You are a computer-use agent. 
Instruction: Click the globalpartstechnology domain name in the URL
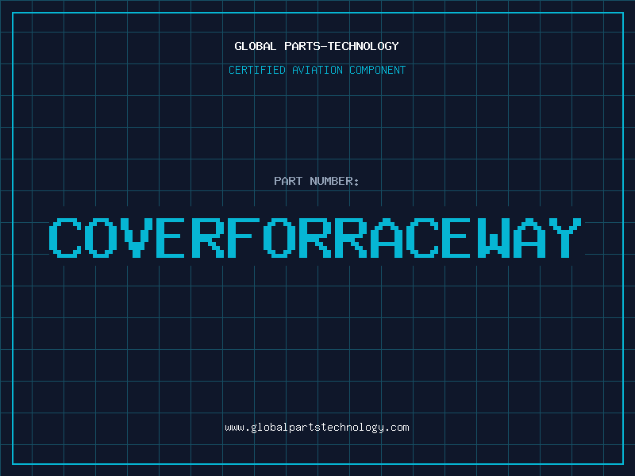[x=317, y=427]
